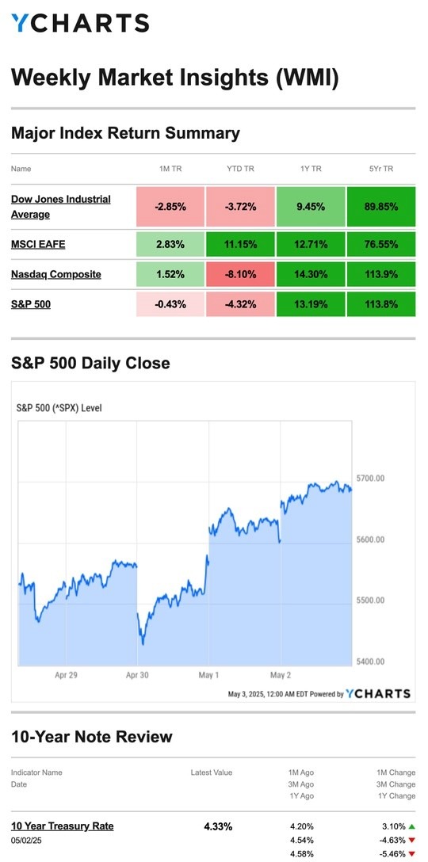Click the 5Yr TR column header
This screenshot has width=428, height=862.
coord(381,169)
